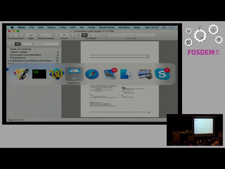Click the Sat 14:13 clock
225x169 pixels.
[x=152, y=27]
